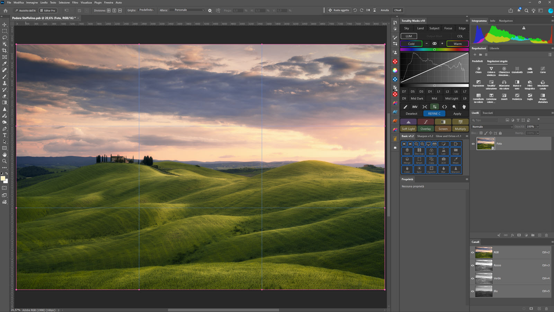Open the Opacità value dropdown arrow
The height and width of the screenshot is (312, 554).
538,127
